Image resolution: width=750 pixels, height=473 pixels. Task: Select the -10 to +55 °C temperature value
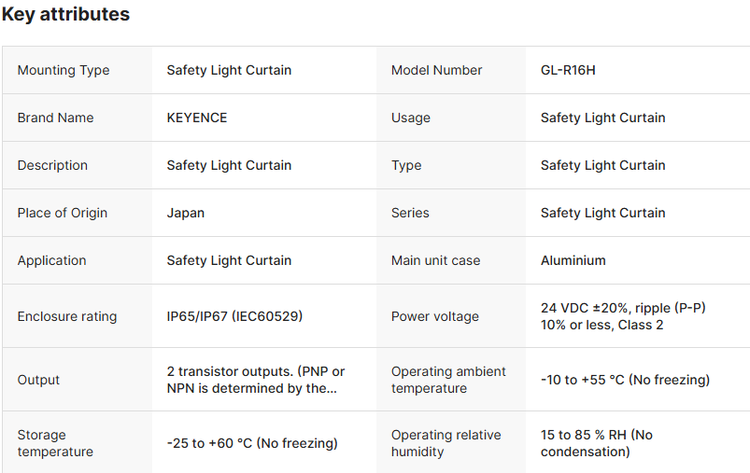pyautogui.click(x=625, y=380)
